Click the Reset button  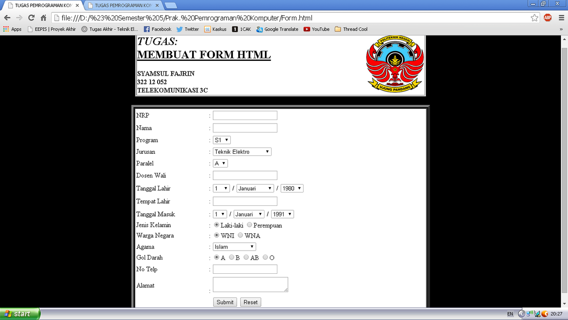click(250, 302)
